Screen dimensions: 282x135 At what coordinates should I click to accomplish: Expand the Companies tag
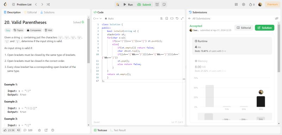coord(34,30)
